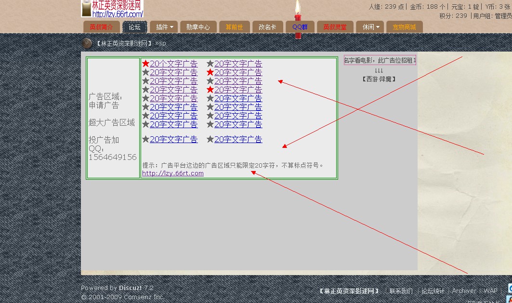Open the 论坛统计 footer link
The height and width of the screenshot is (303, 512).
tap(433, 291)
